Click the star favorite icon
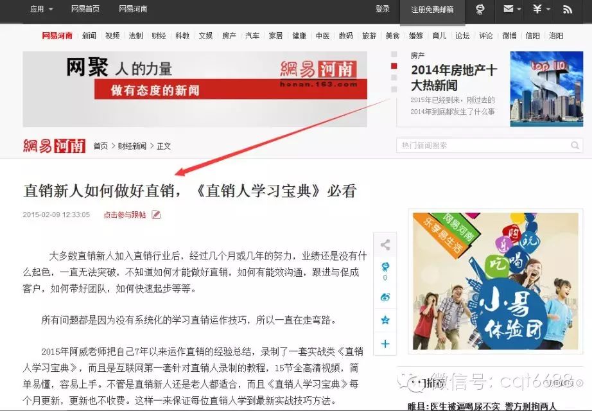592x411 pixels. pyautogui.click(x=385, y=320)
